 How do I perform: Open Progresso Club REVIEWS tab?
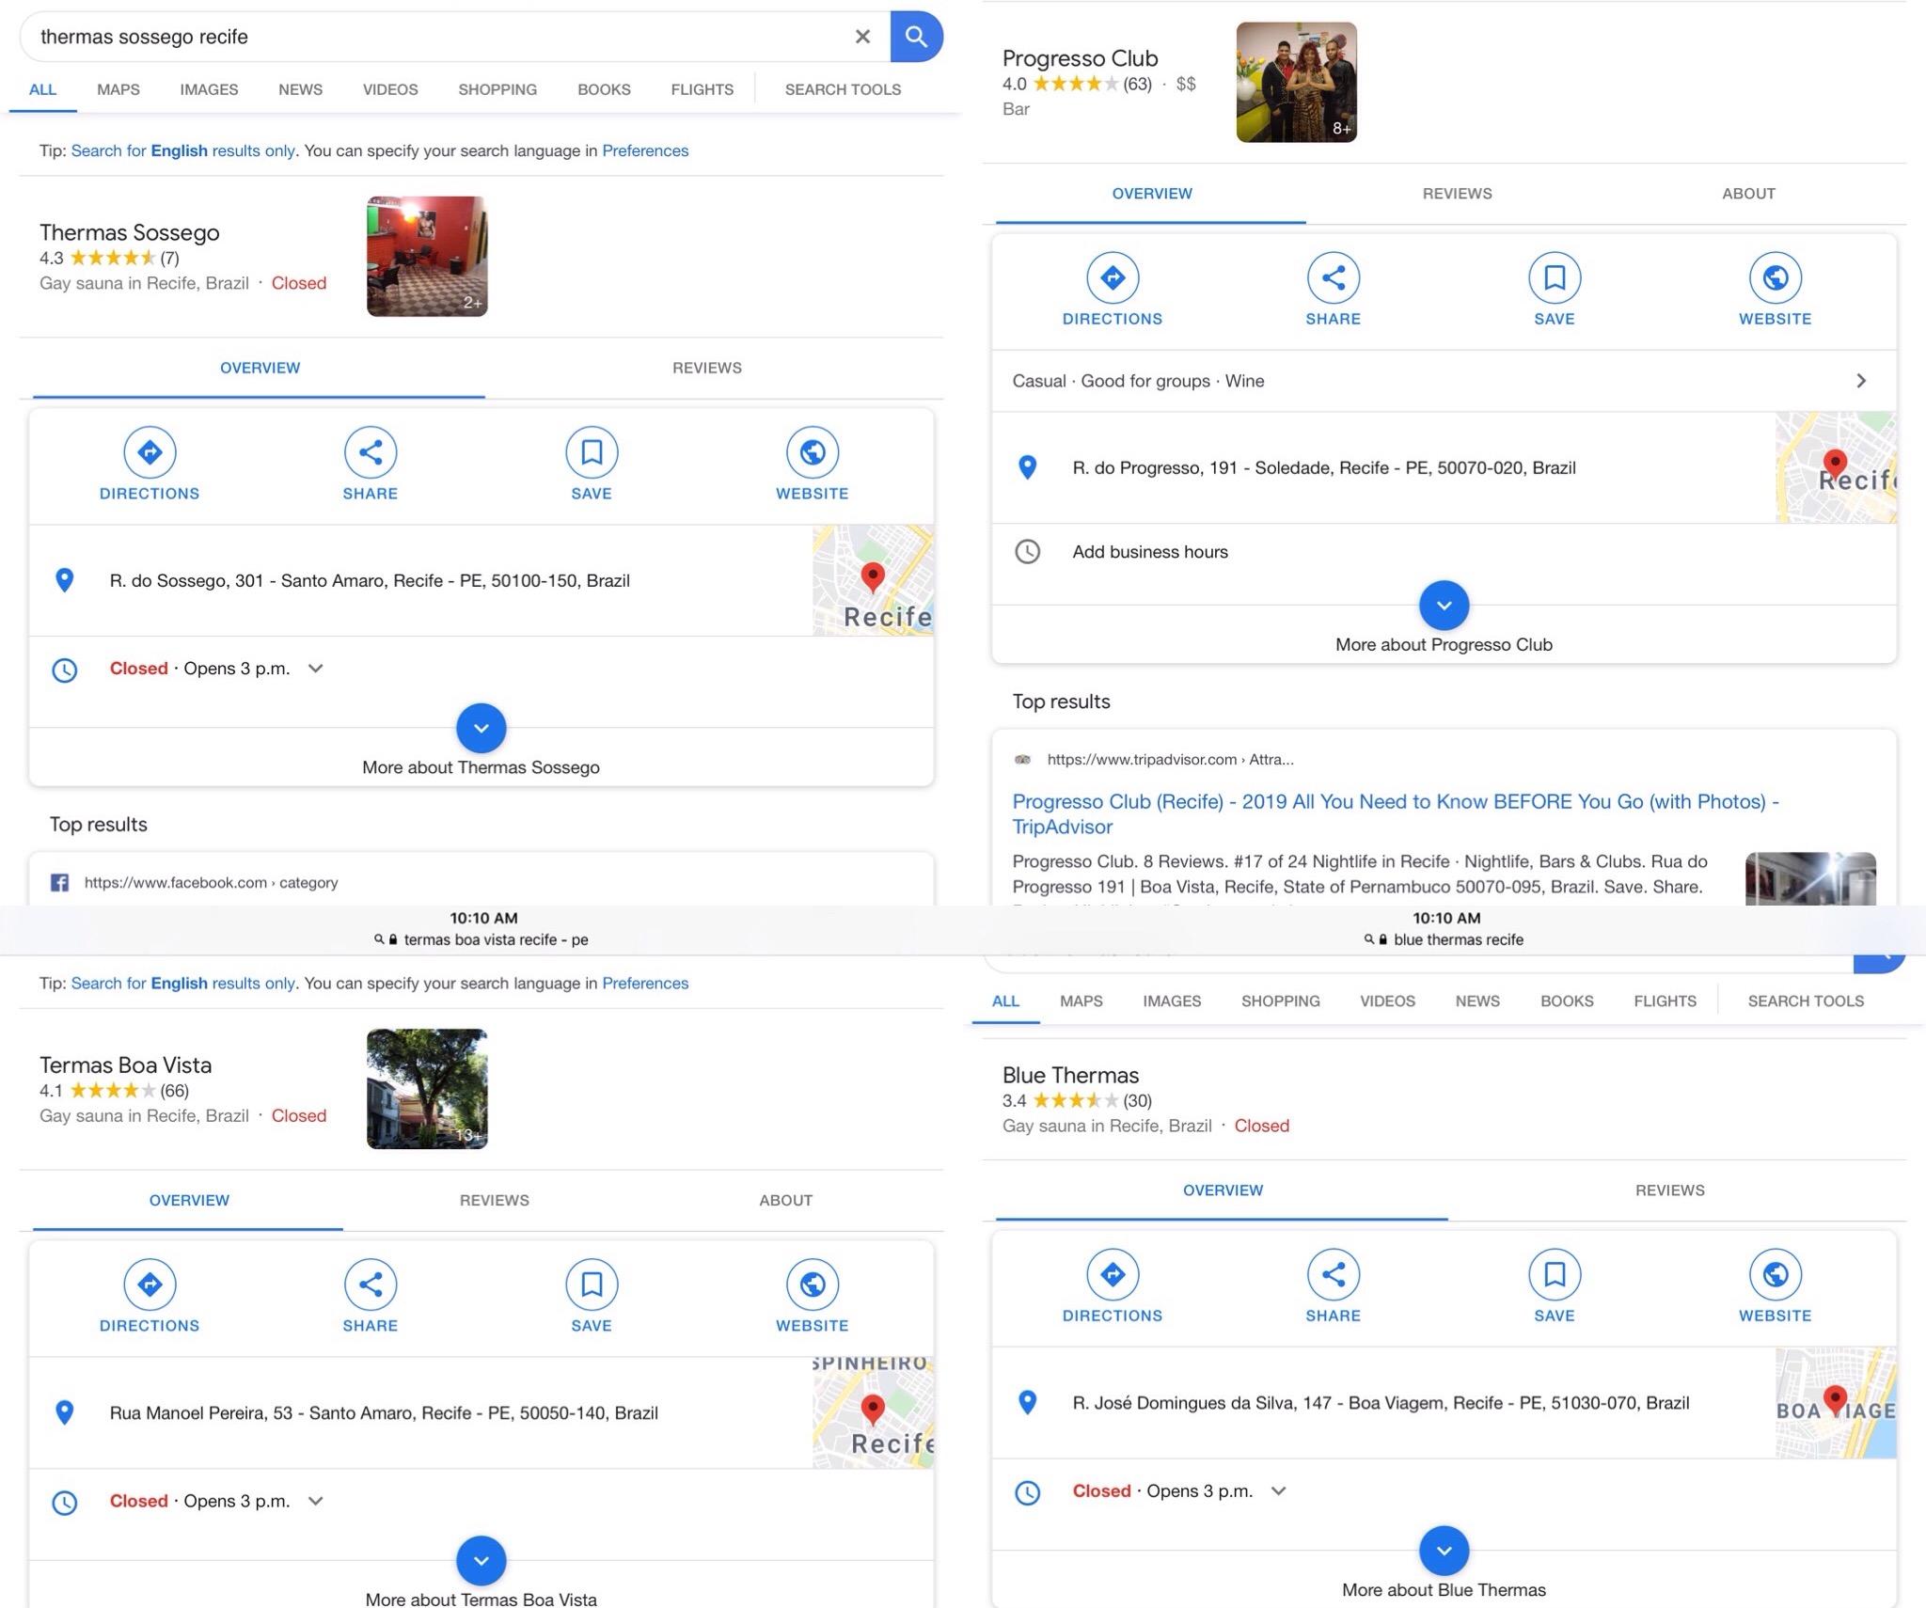(1458, 194)
